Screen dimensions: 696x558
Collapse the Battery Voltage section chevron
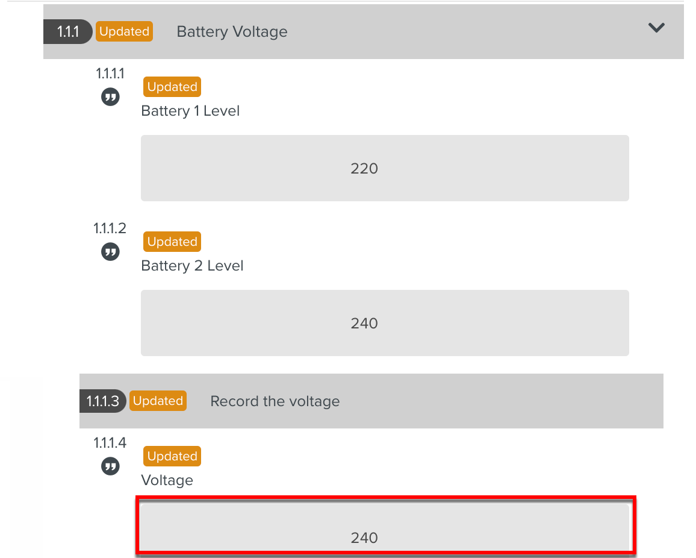click(656, 28)
